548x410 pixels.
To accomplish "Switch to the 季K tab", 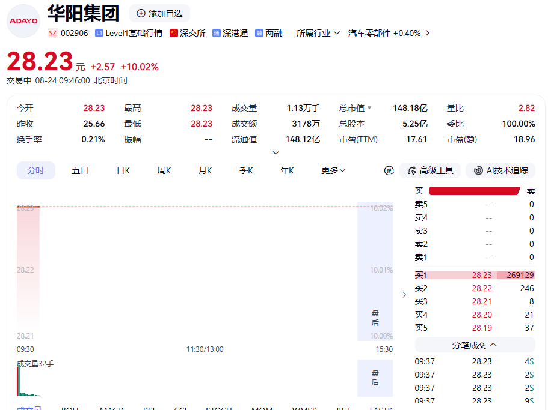I will click(246, 170).
